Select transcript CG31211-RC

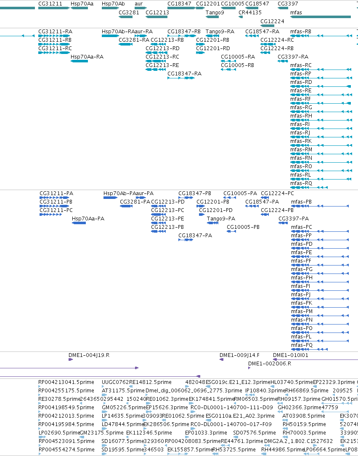coord(55,48)
